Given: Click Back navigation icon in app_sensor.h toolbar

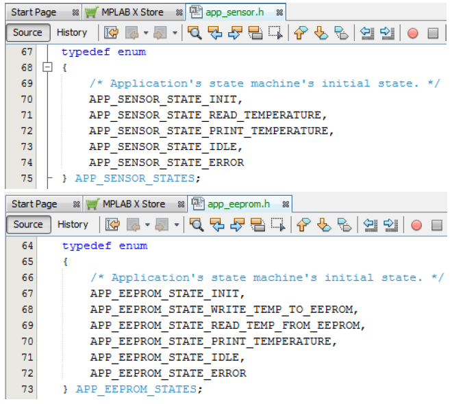Looking at the screenshot, I should (x=132, y=32).
